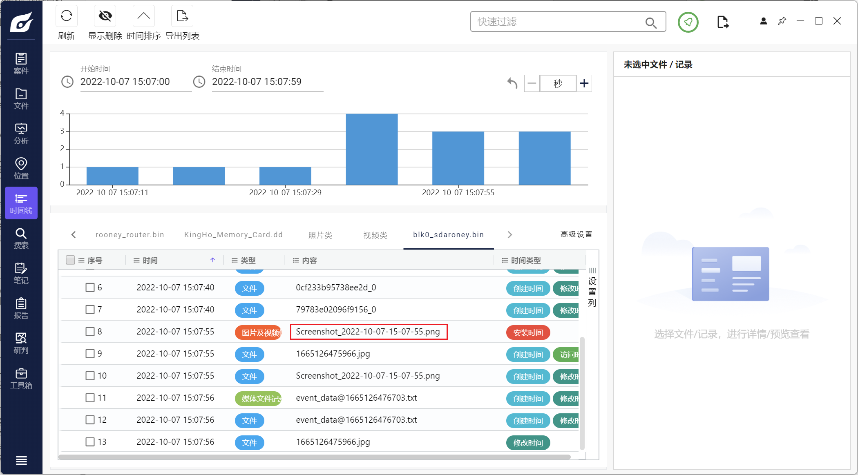Tick the checkbox for row 10
Screen dimensions: 858x475
[90, 376]
